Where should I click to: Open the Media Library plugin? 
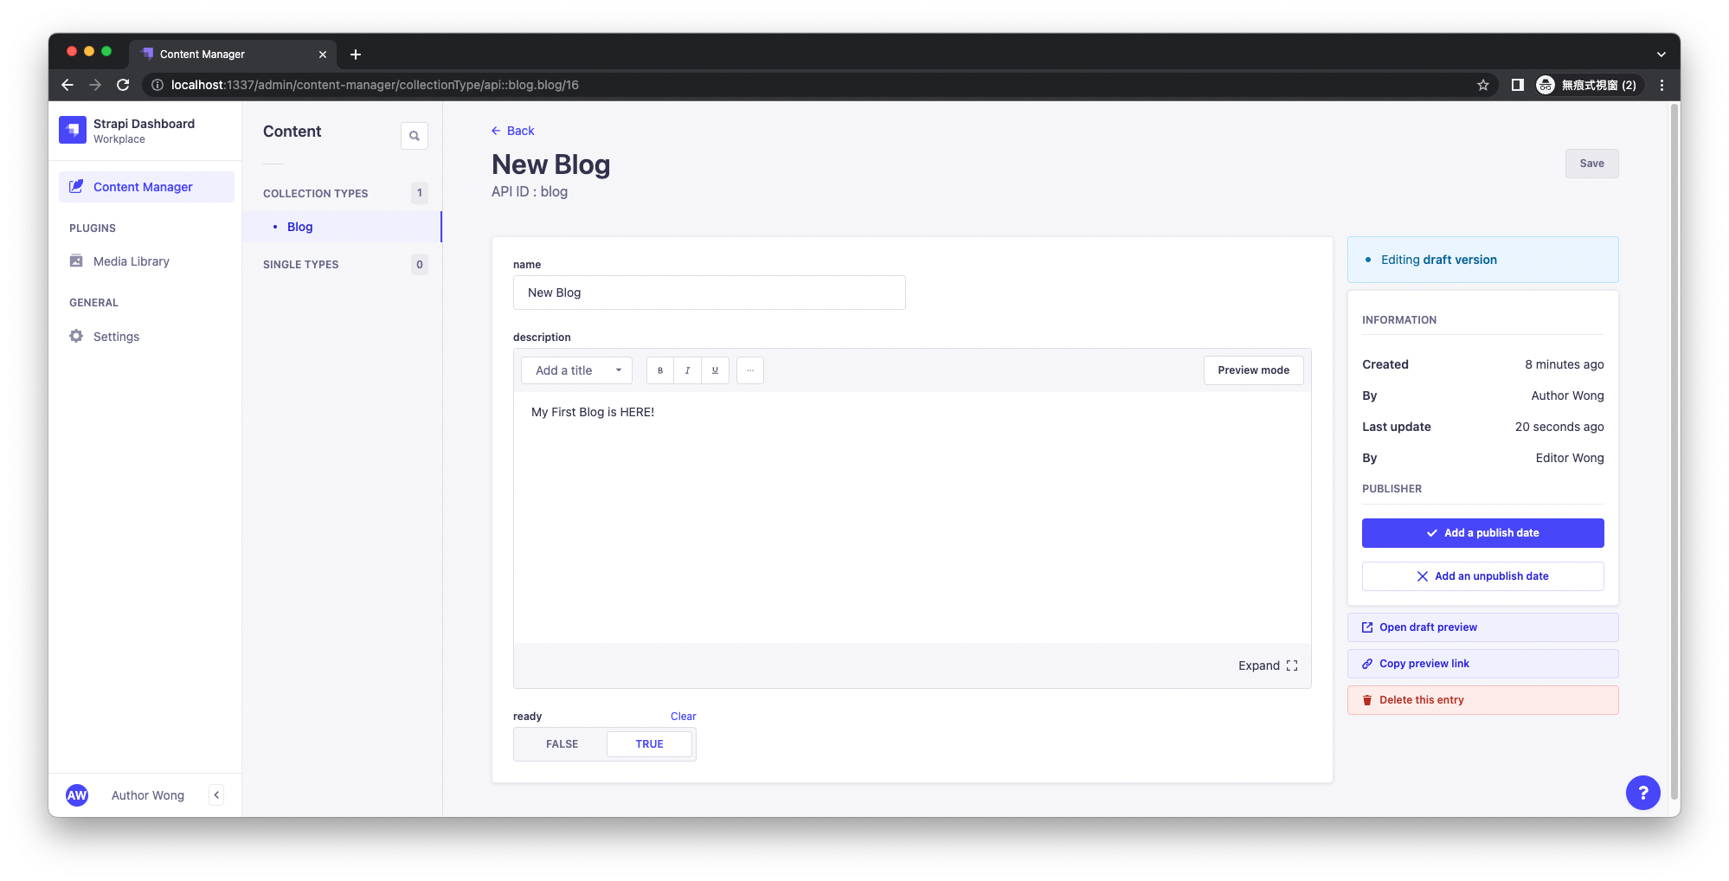(130, 260)
